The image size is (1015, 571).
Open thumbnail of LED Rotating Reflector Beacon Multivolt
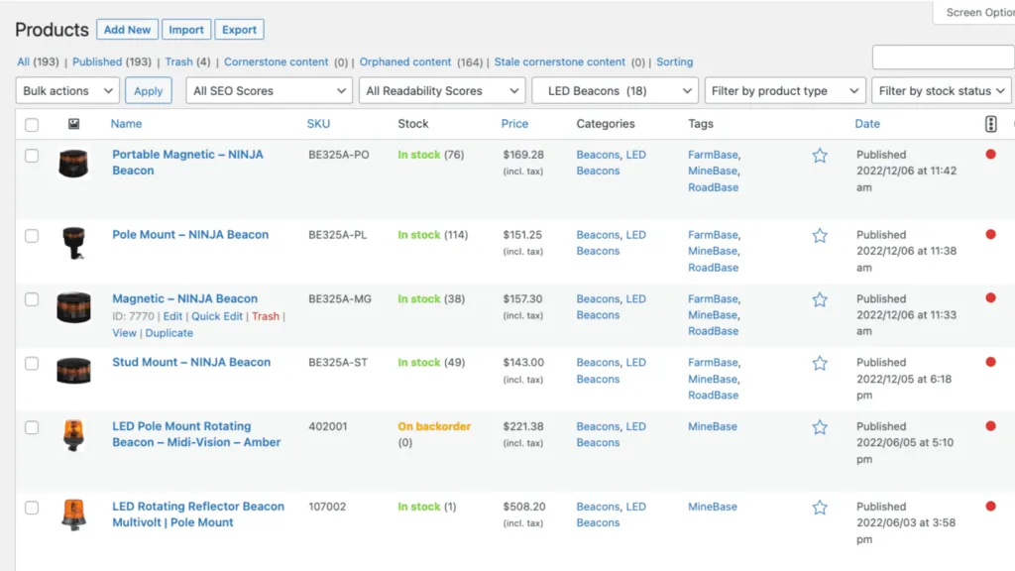point(73,514)
